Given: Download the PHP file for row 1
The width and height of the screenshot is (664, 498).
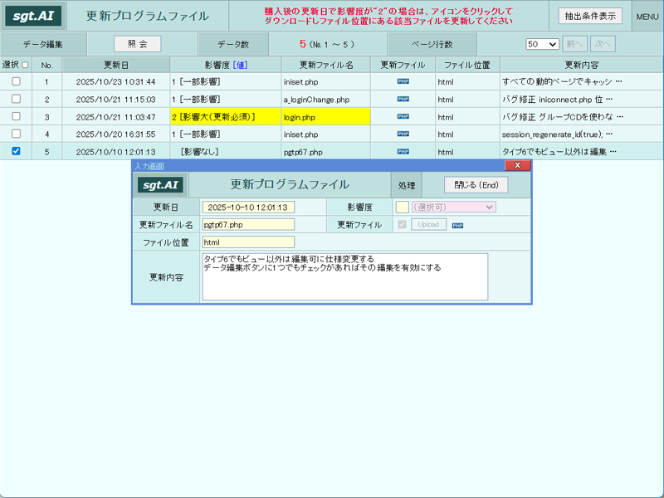Looking at the screenshot, I should point(403,81).
